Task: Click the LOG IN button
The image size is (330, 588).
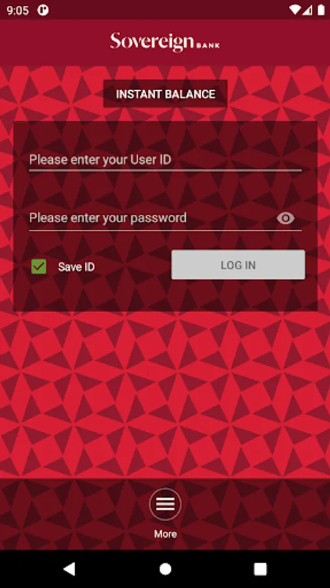Action: pyautogui.click(x=238, y=265)
